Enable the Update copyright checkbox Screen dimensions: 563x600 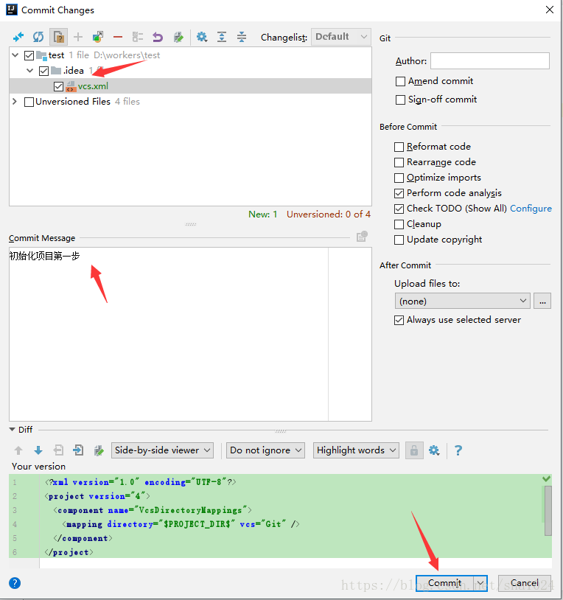399,240
